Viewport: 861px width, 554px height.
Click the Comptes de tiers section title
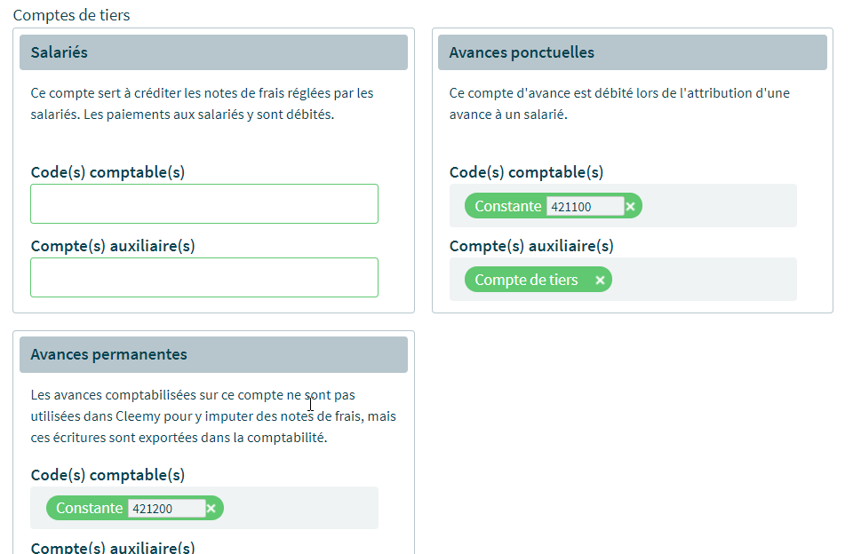click(x=71, y=15)
